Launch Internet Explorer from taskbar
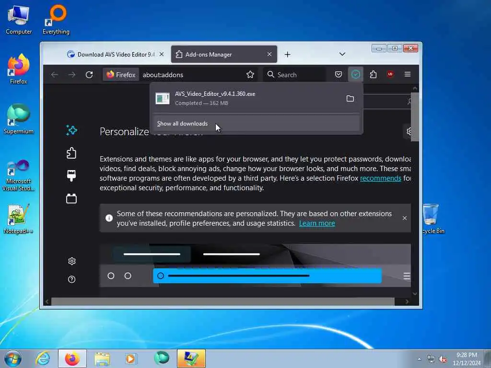 [x=43, y=358]
